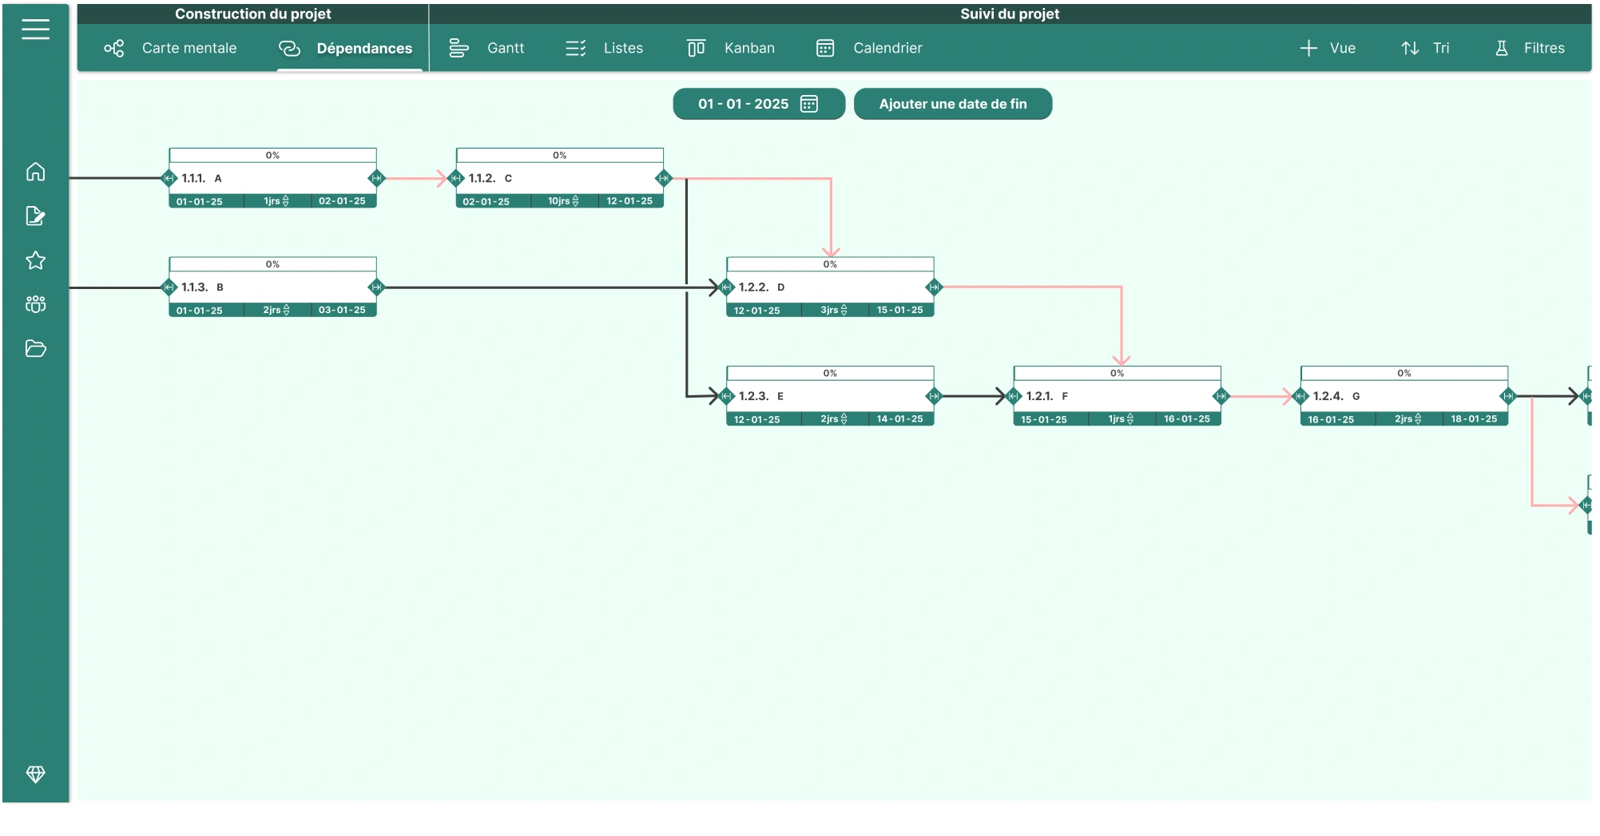Open the Kanban view
Screen dimensions: 1600x836
[x=731, y=48]
